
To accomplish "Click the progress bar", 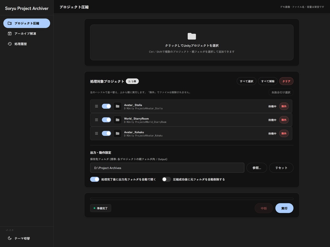I will click(x=192, y=199).
